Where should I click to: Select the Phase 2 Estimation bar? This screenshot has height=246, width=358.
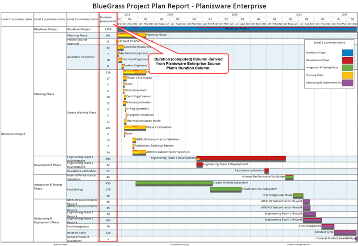pyautogui.click(x=135, y=128)
